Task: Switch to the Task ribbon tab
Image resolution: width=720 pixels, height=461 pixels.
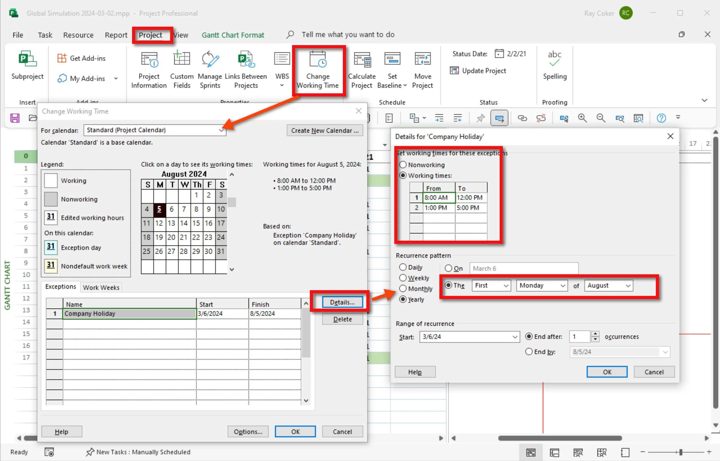Action: (x=45, y=35)
